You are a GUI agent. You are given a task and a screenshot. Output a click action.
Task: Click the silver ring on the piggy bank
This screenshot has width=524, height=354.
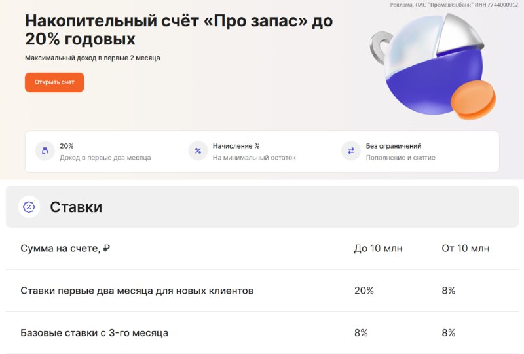click(380, 47)
